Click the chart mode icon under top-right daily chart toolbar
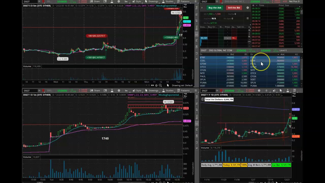Image resolution: width=325 pixels, height=183 pixels. (294, 95)
